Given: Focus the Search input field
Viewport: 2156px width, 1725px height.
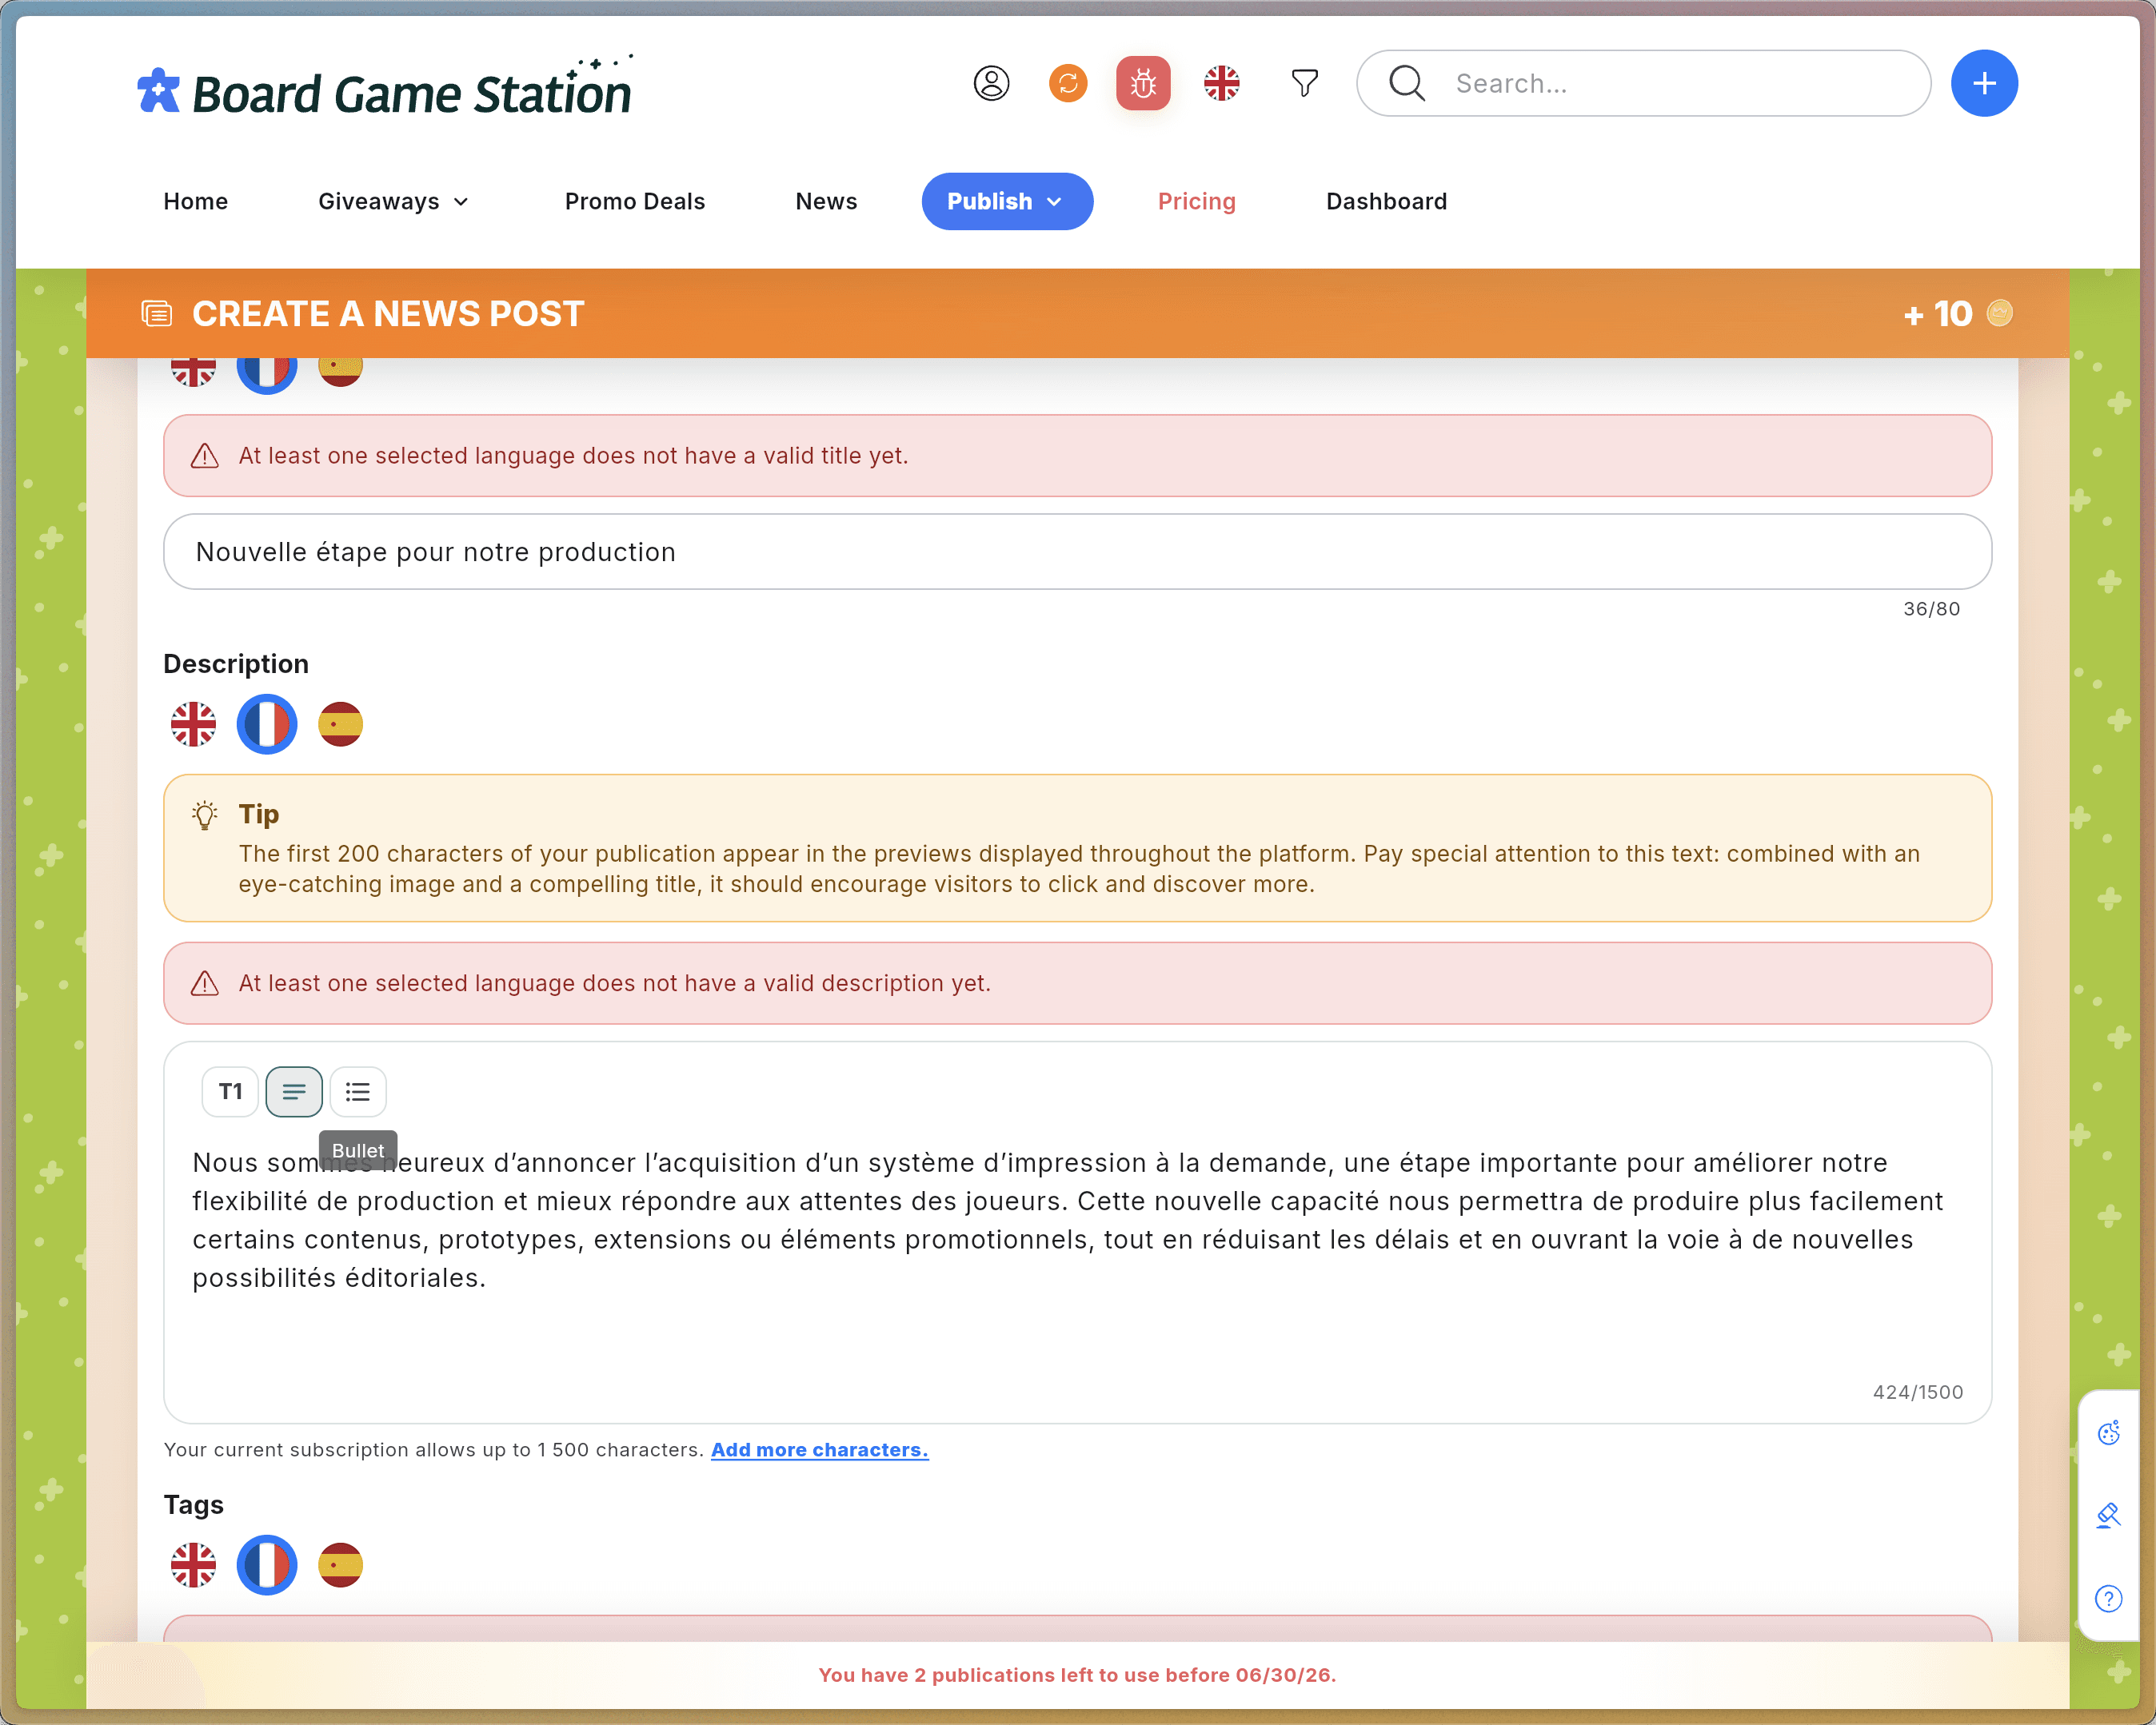Looking at the screenshot, I should pyautogui.click(x=1643, y=83).
